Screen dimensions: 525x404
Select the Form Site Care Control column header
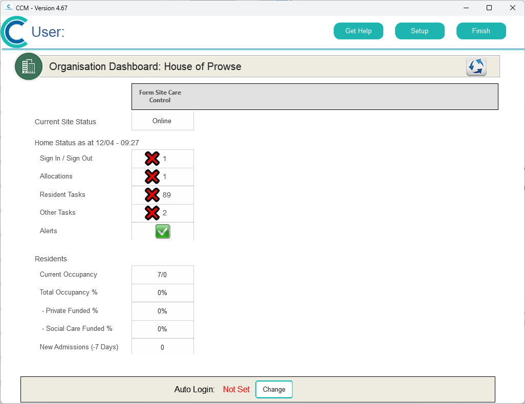tap(160, 97)
